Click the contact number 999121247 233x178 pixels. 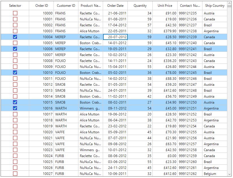pos(190,85)
